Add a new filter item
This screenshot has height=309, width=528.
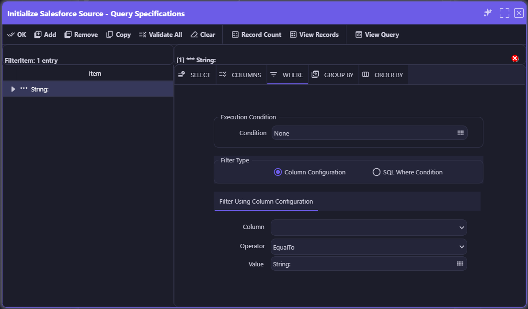coord(45,34)
